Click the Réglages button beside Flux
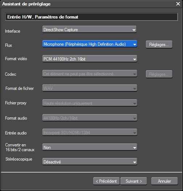The height and width of the screenshot is (191, 183). click(159, 45)
